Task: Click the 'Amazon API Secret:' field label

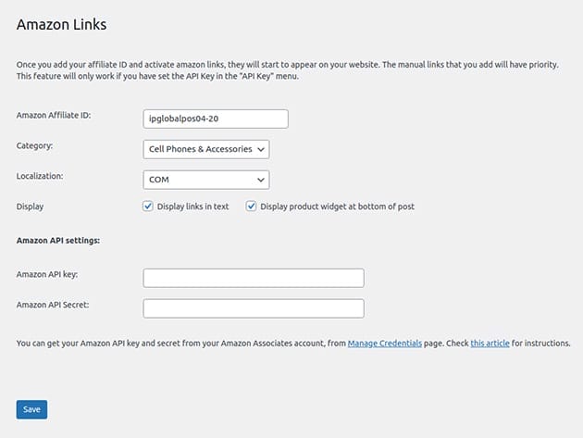Action: coord(53,305)
